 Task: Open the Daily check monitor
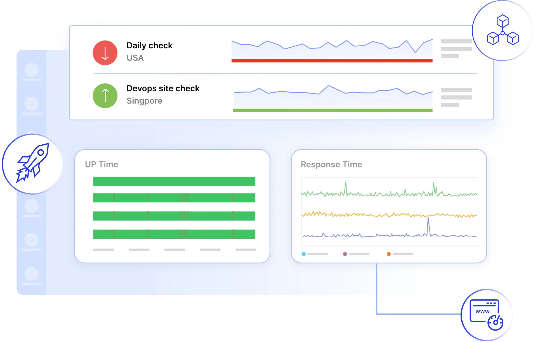(149, 46)
